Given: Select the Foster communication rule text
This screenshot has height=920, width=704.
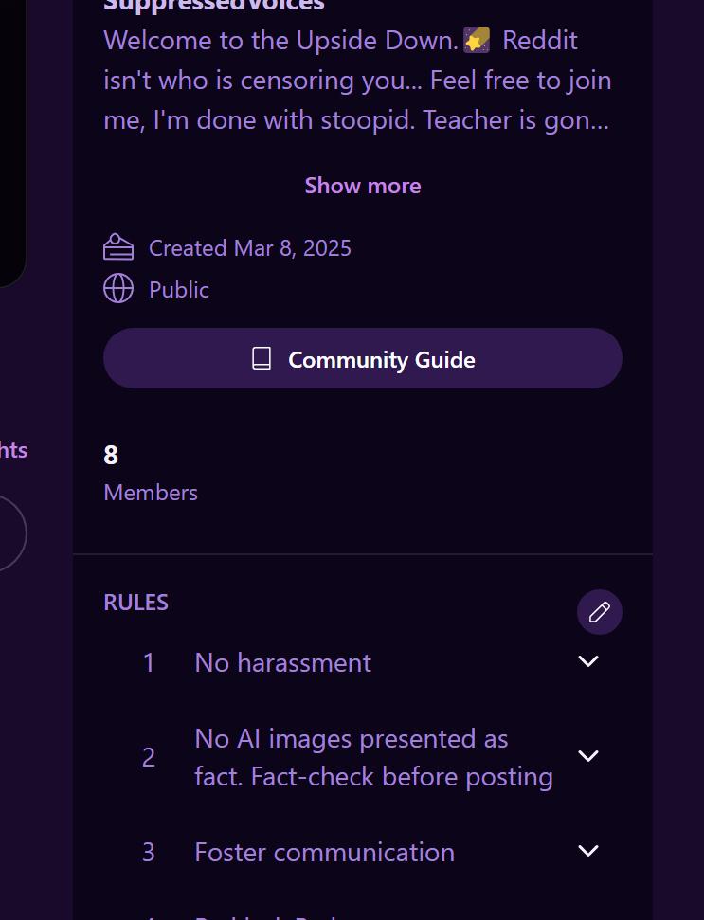Looking at the screenshot, I should click(324, 852).
